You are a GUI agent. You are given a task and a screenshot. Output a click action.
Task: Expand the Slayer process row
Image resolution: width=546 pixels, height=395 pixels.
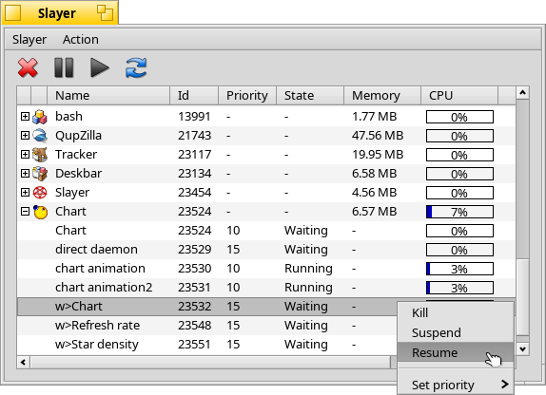(25, 192)
